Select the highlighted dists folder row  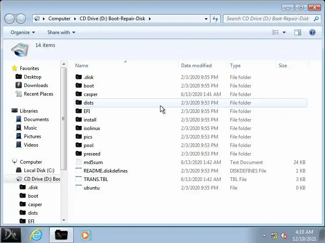[190, 103]
